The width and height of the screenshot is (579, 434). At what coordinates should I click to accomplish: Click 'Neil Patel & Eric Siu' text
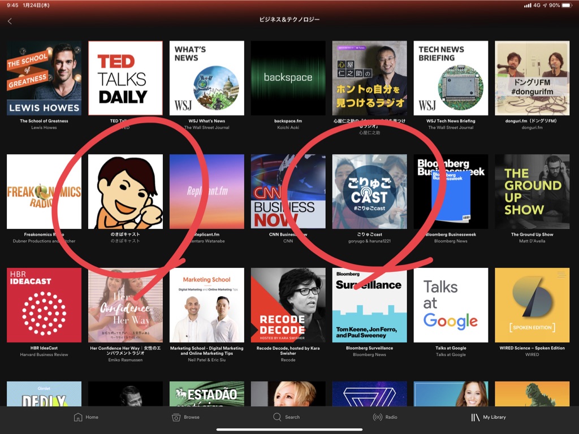207,360
